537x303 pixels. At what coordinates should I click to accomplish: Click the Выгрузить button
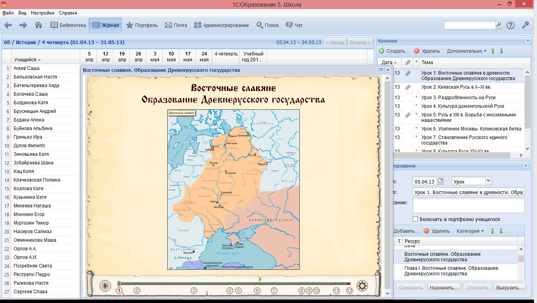[510, 287]
